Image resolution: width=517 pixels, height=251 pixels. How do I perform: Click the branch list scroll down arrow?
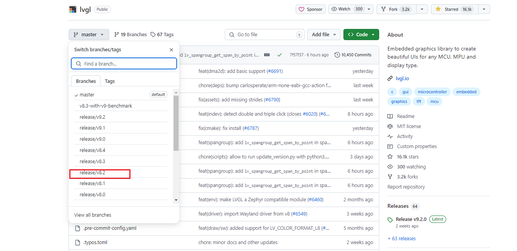pos(176,200)
